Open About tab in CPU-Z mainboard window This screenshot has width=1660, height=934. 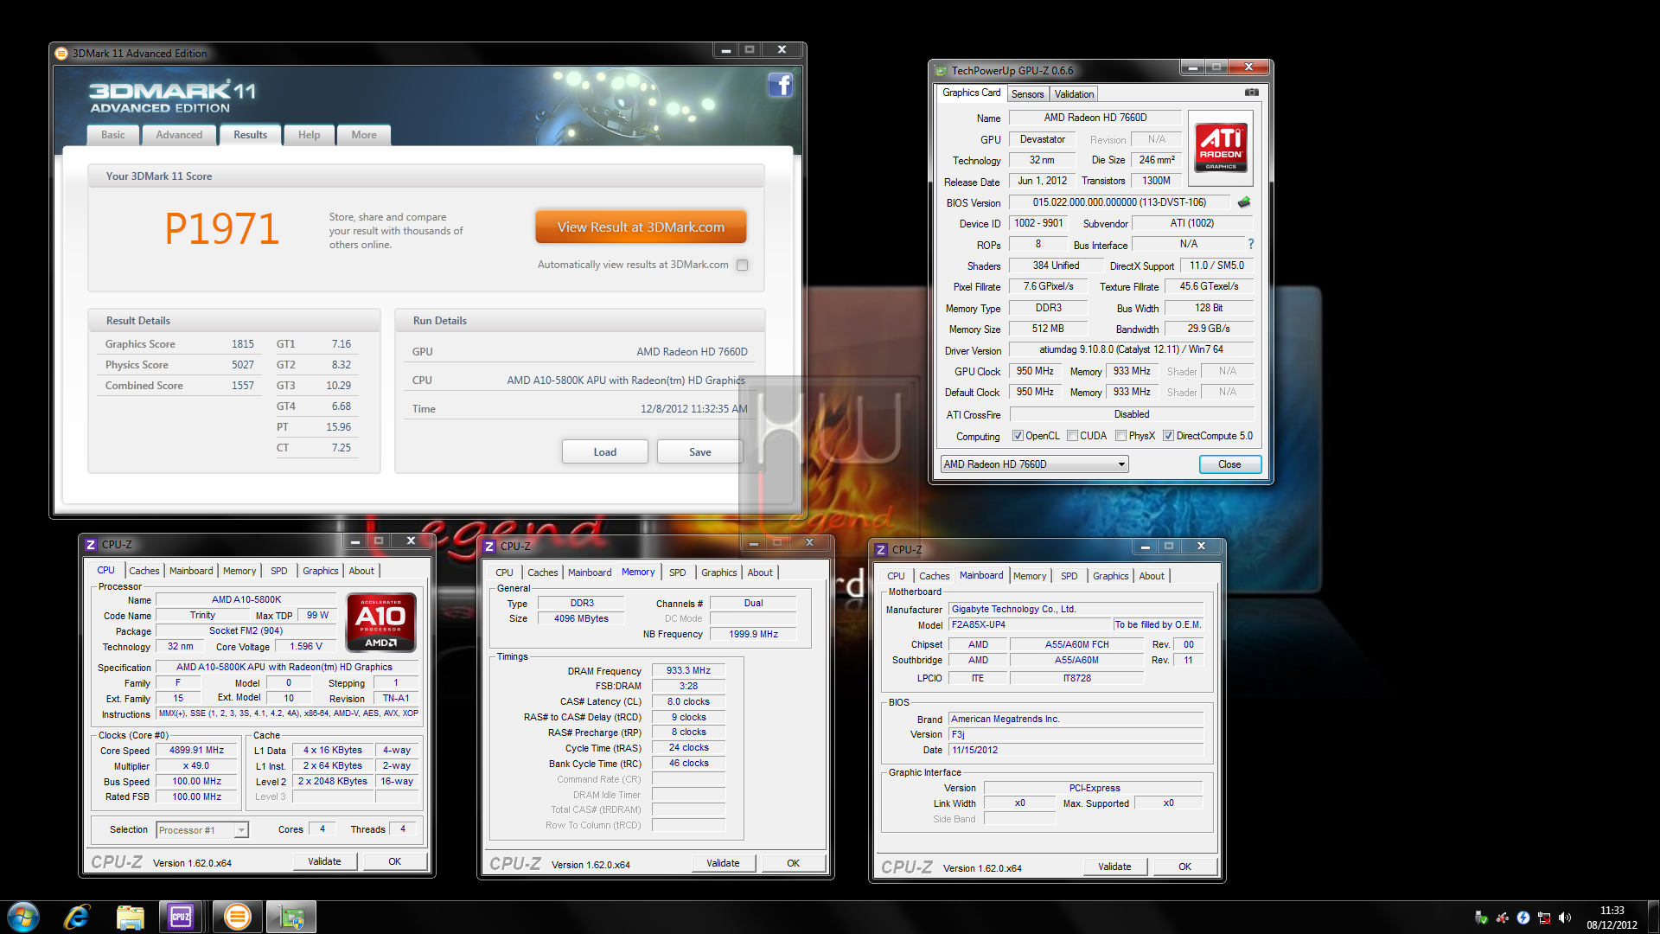(1151, 576)
